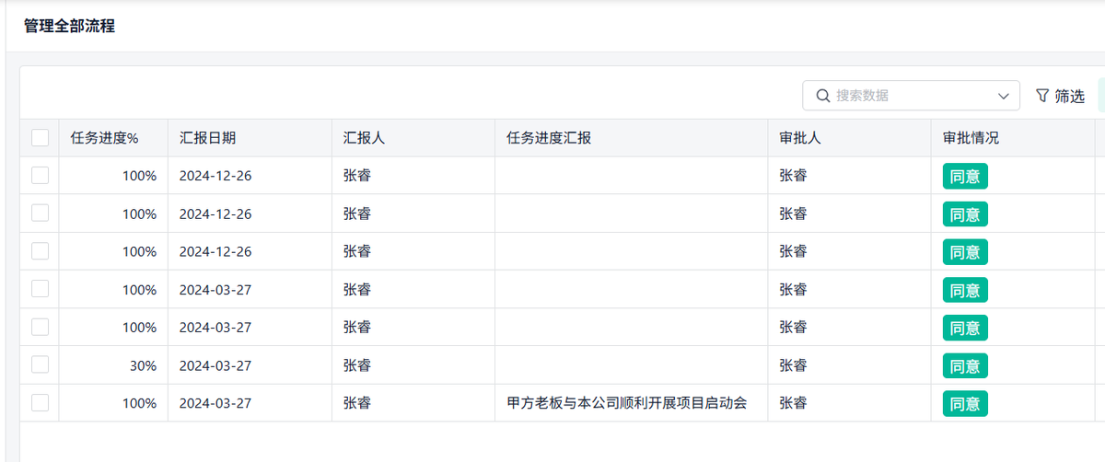Viewport: 1105px width, 462px height.
Task: Click the 审批人 column header
Action: [800, 138]
